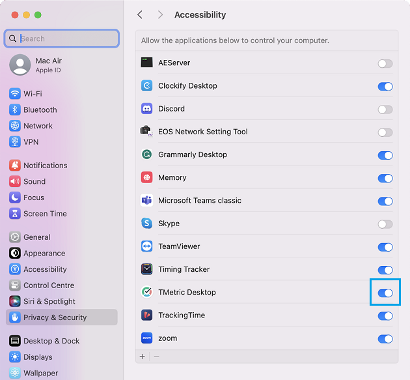The width and height of the screenshot is (410, 380).
Task: Click the Displays sun icon
Action: click(x=15, y=357)
